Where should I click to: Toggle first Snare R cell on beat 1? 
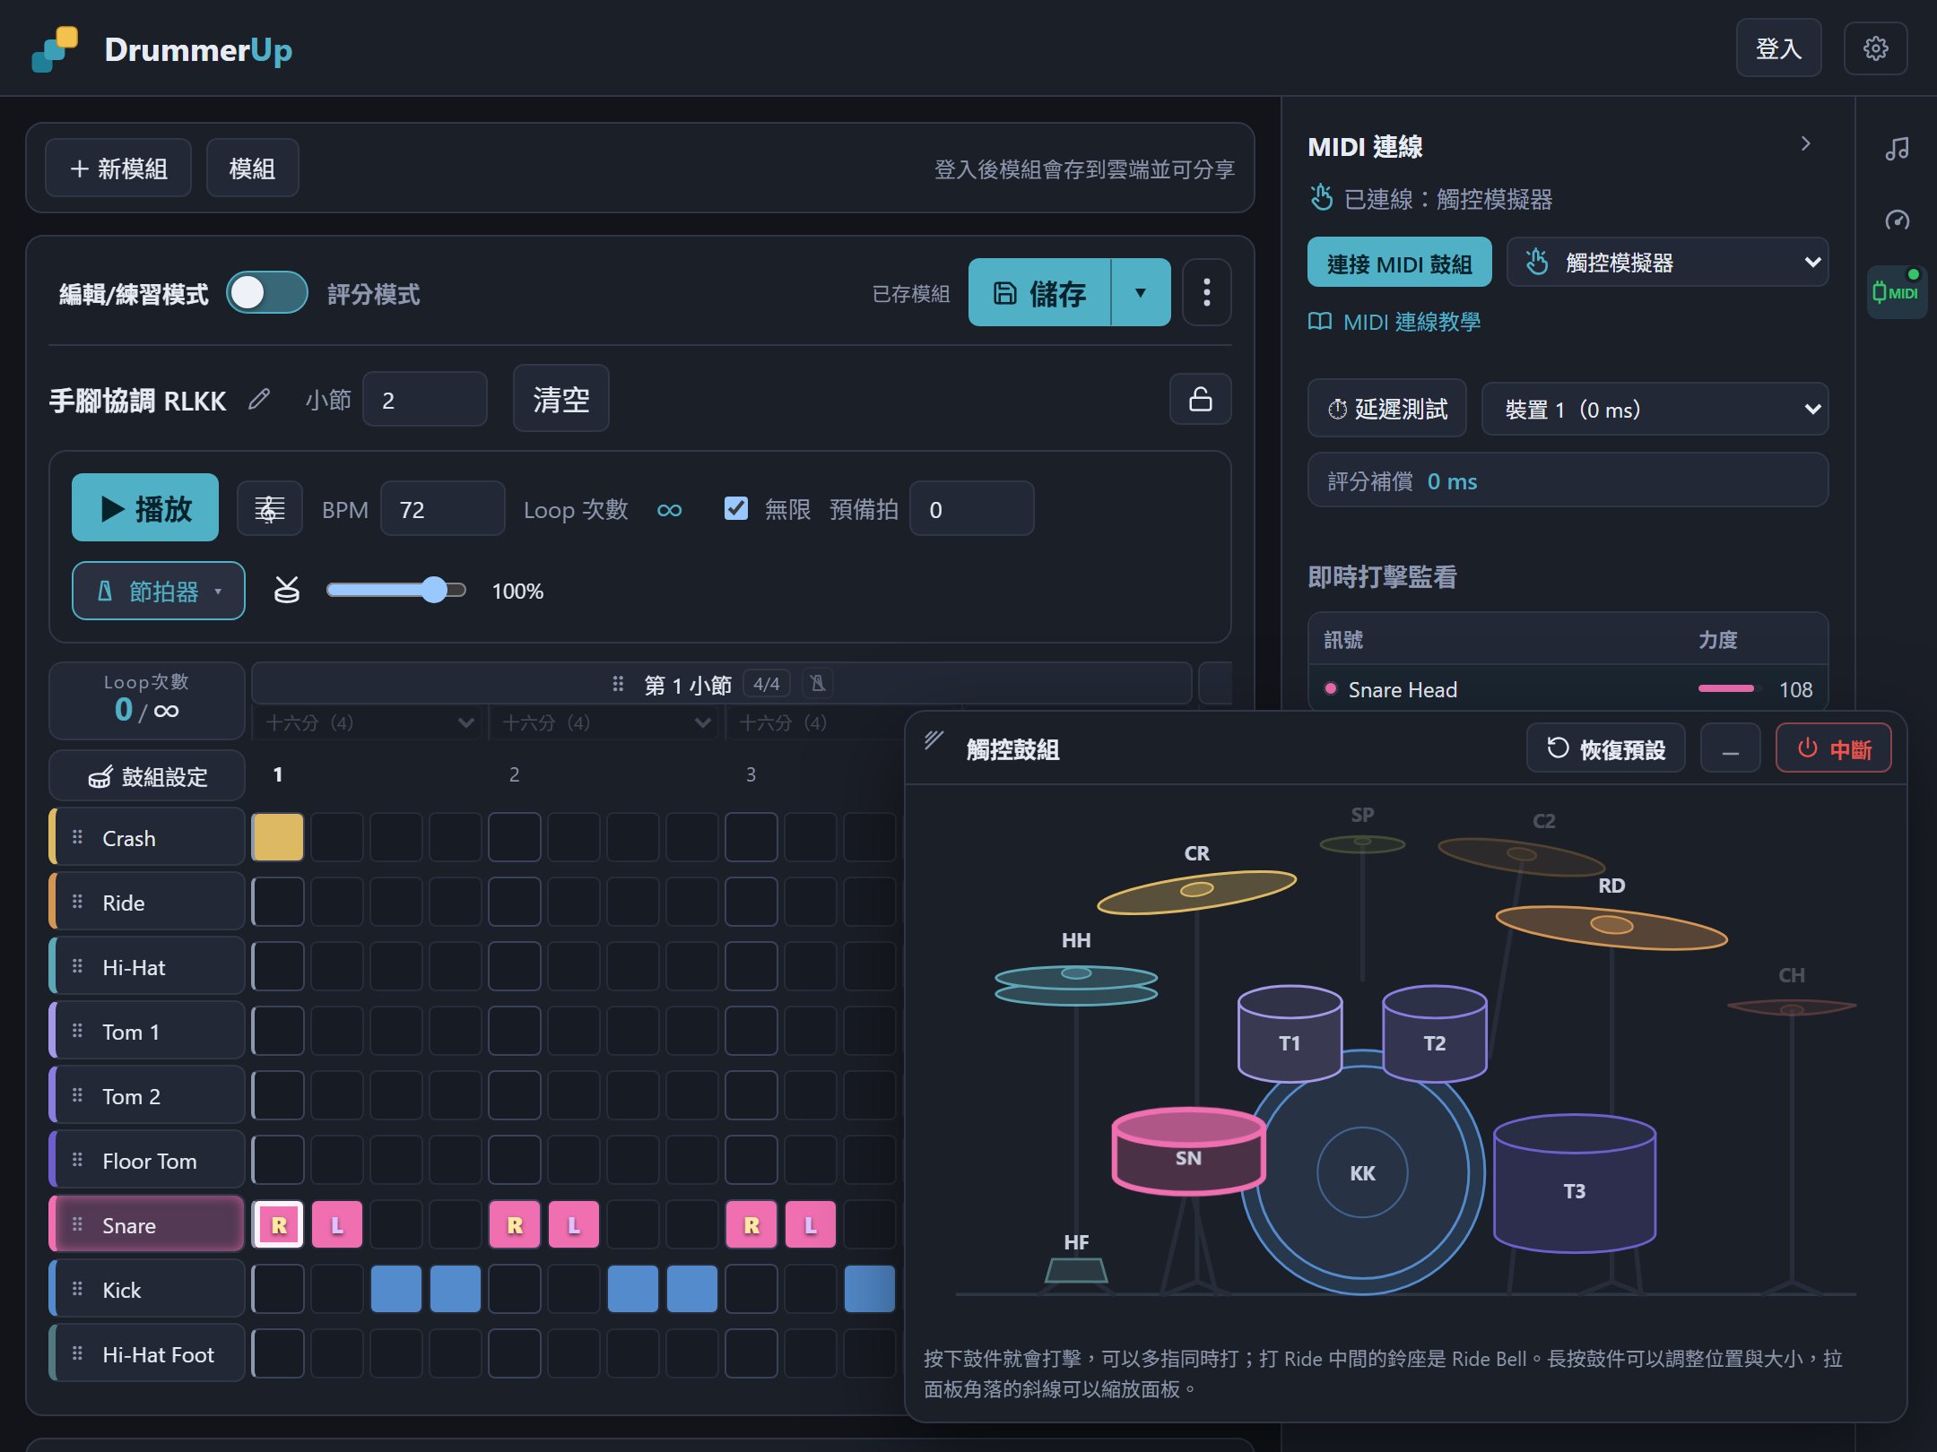coord(277,1224)
